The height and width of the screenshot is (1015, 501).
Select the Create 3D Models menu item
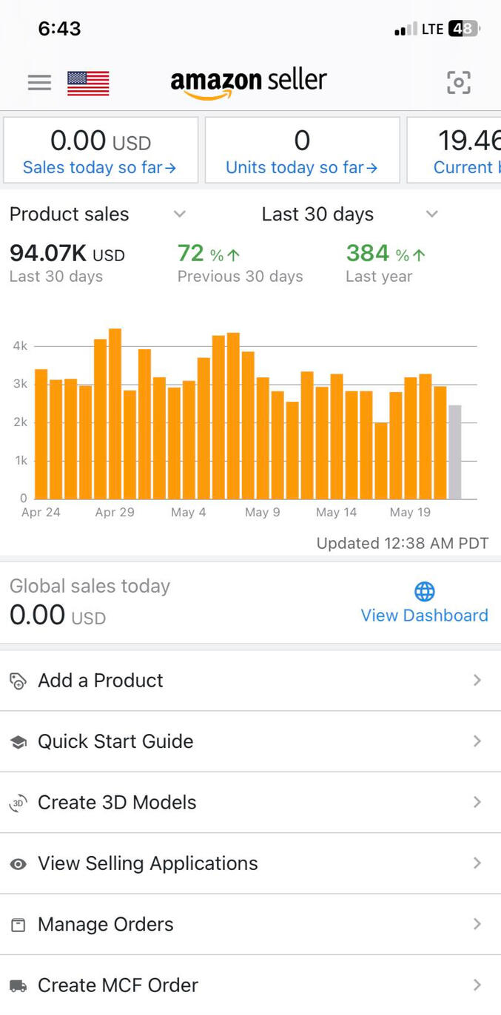(x=117, y=803)
